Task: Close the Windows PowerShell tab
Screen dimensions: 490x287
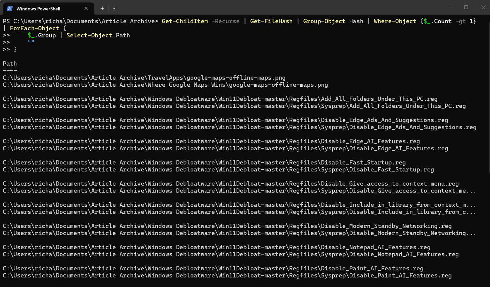Action: coord(86,9)
